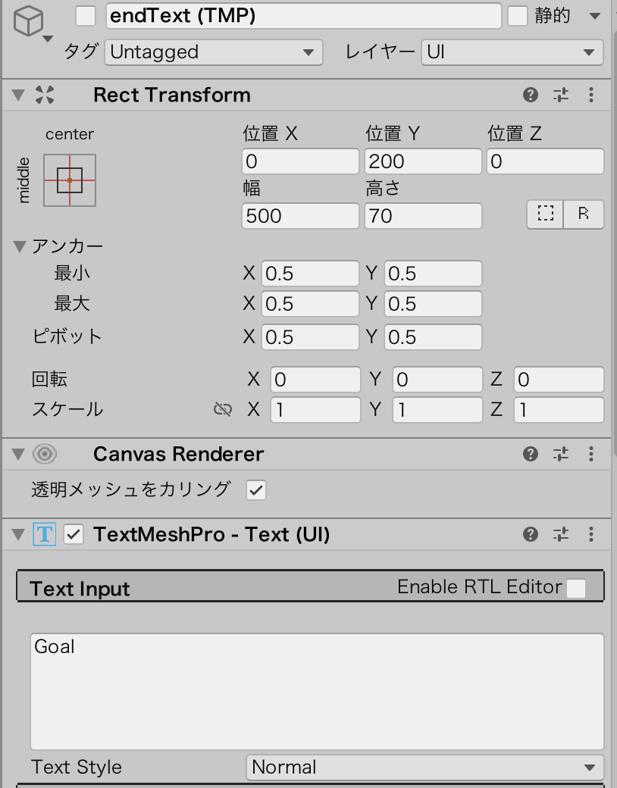This screenshot has width=617, height=788.
Task: Toggle the blueprint mode icon
Action: [544, 214]
